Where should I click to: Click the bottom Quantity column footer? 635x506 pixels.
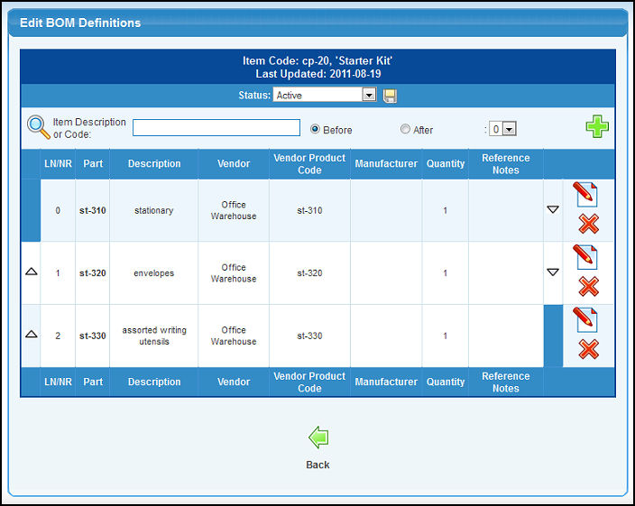[446, 382]
